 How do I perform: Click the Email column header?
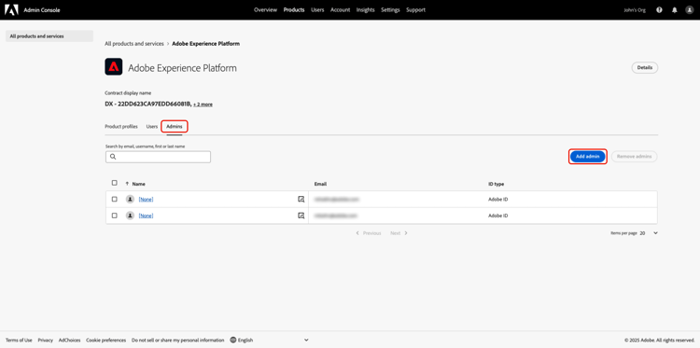coord(320,184)
